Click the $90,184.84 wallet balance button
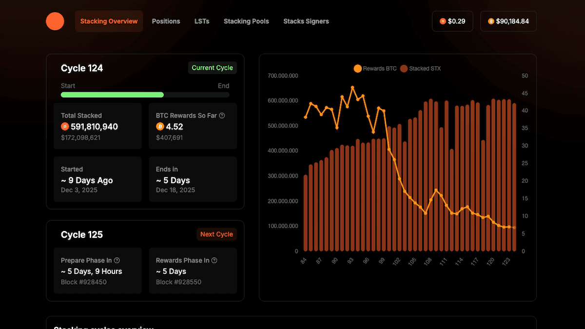Viewport: 585px width, 329px height. pos(508,21)
